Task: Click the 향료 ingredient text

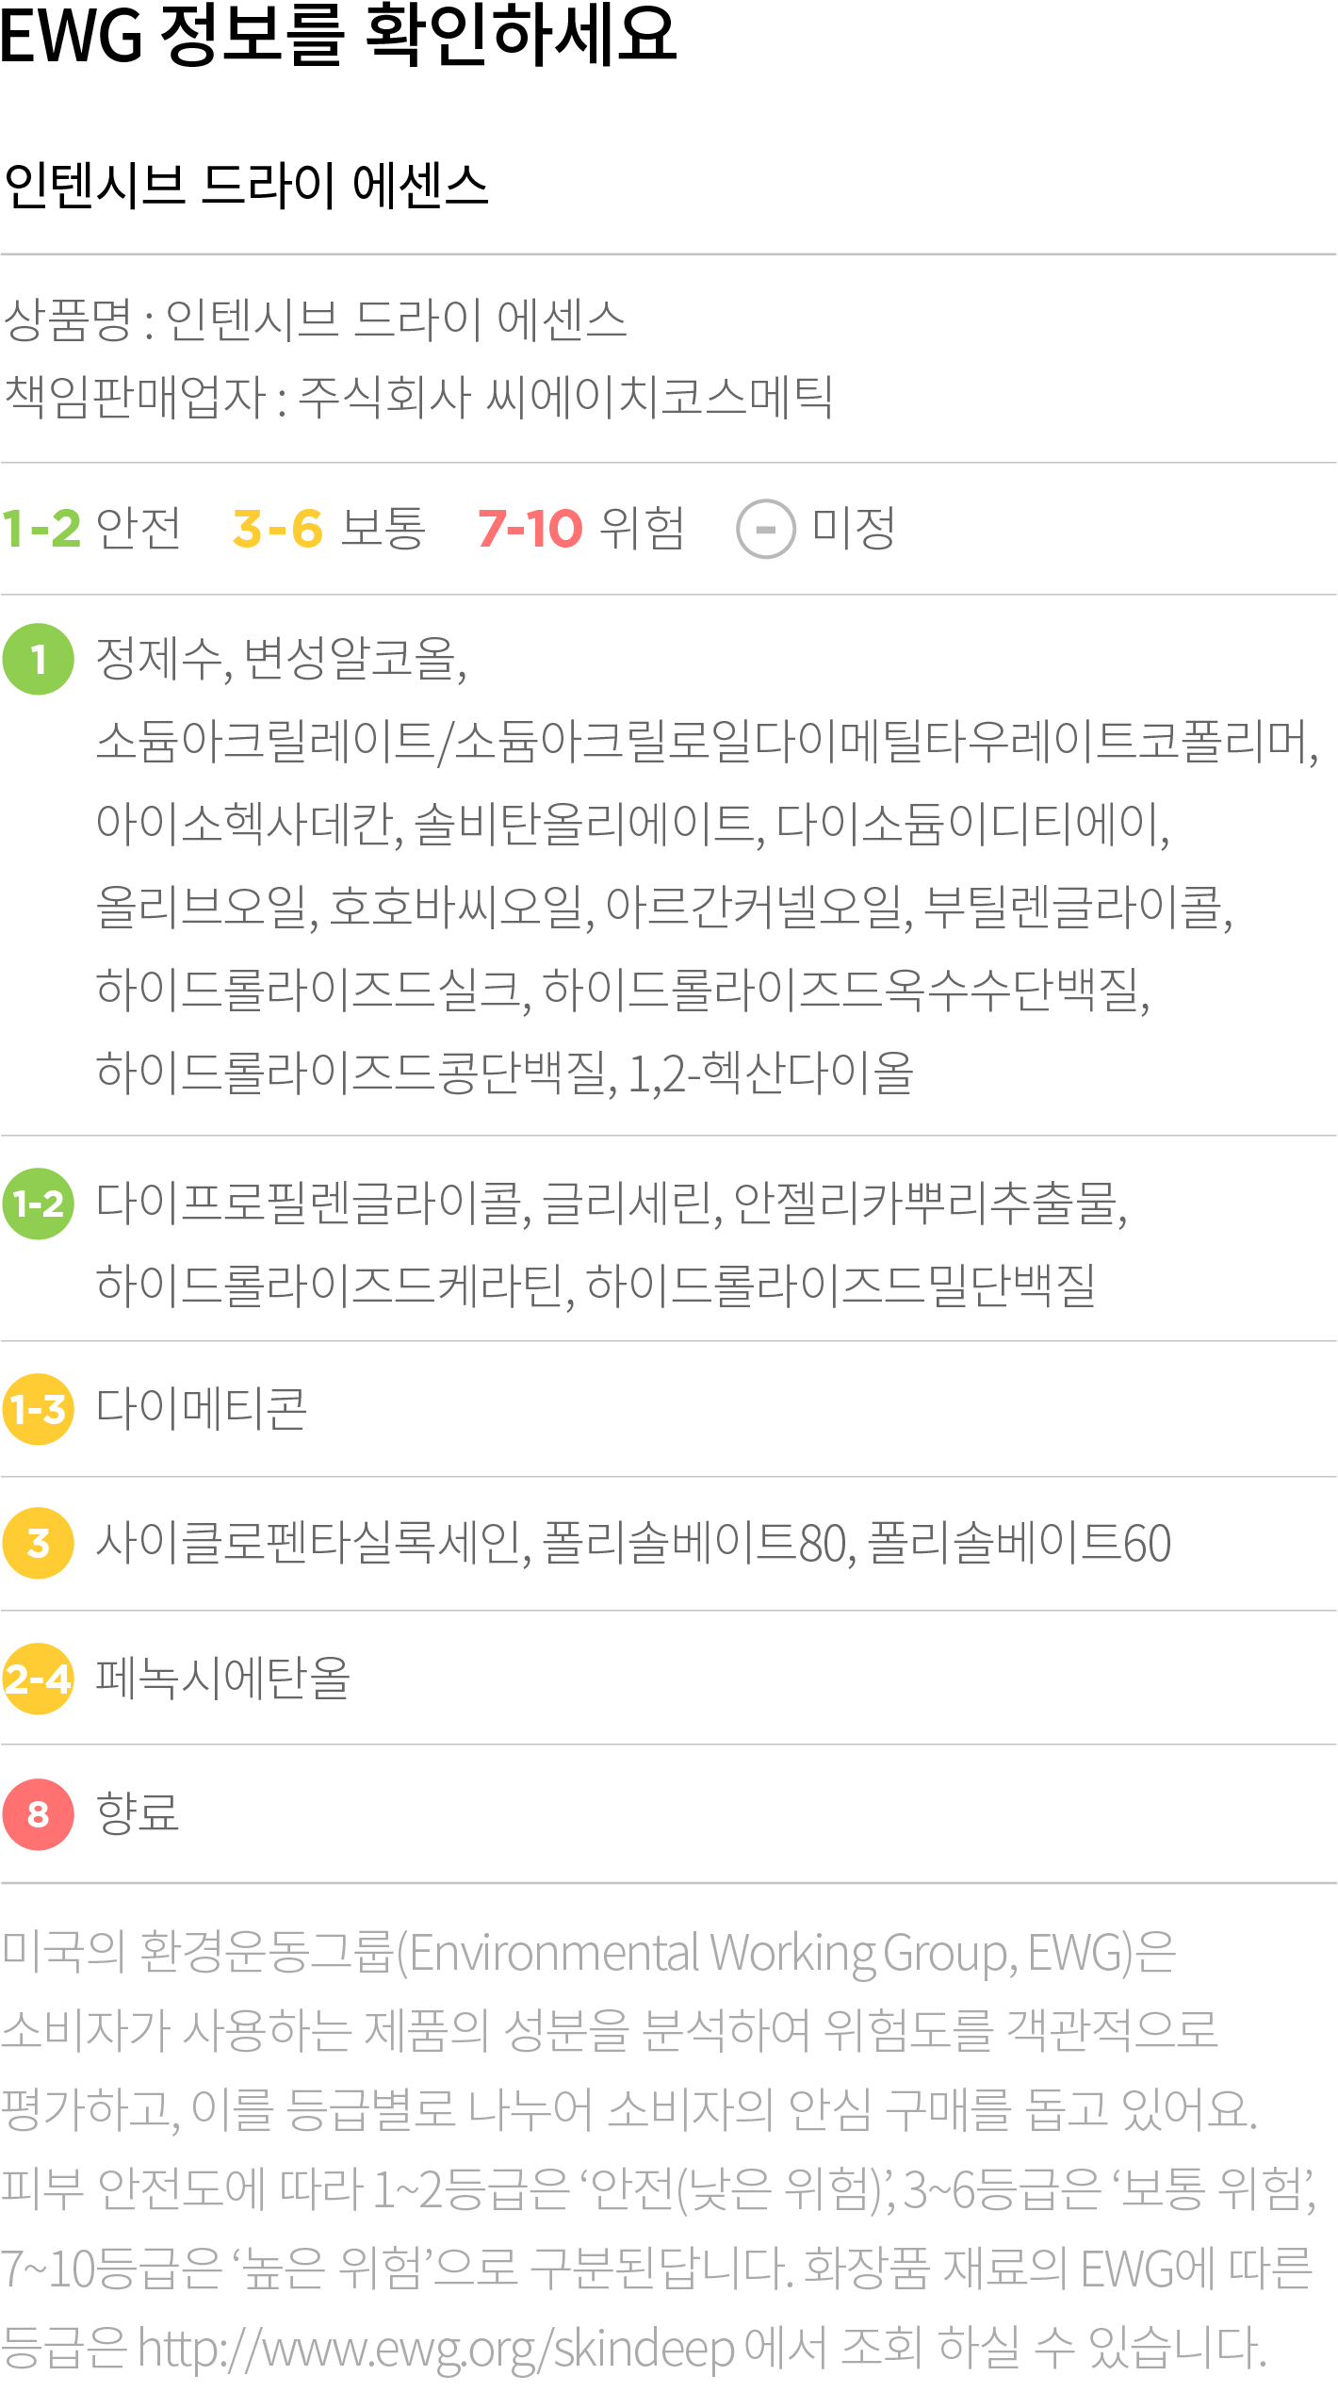Action: pos(138,1812)
